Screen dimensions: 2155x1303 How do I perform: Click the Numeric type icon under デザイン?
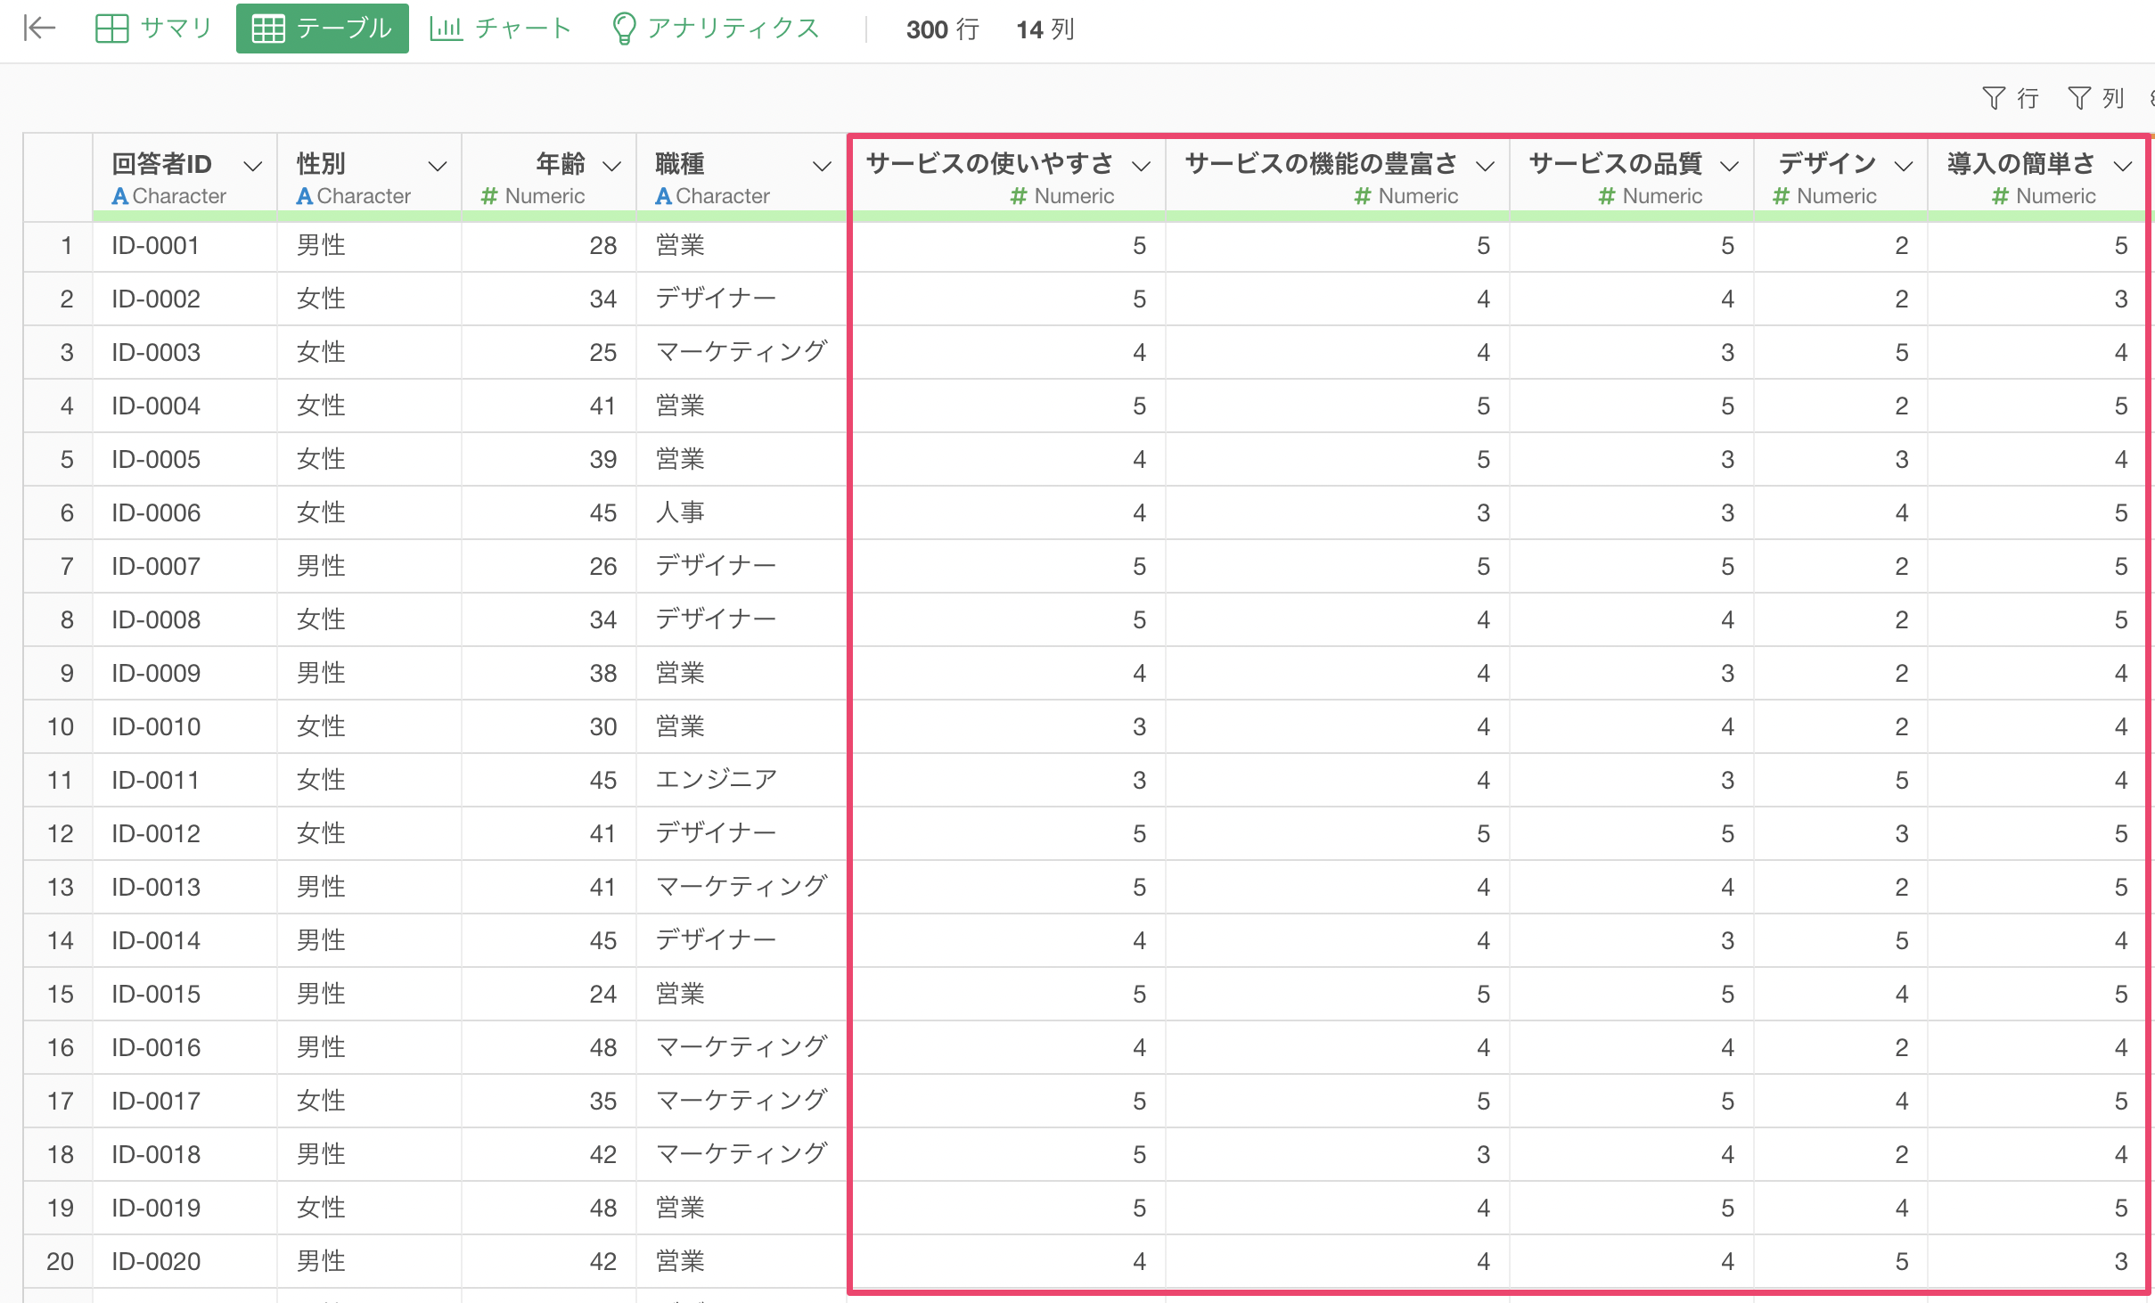coord(1781,196)
